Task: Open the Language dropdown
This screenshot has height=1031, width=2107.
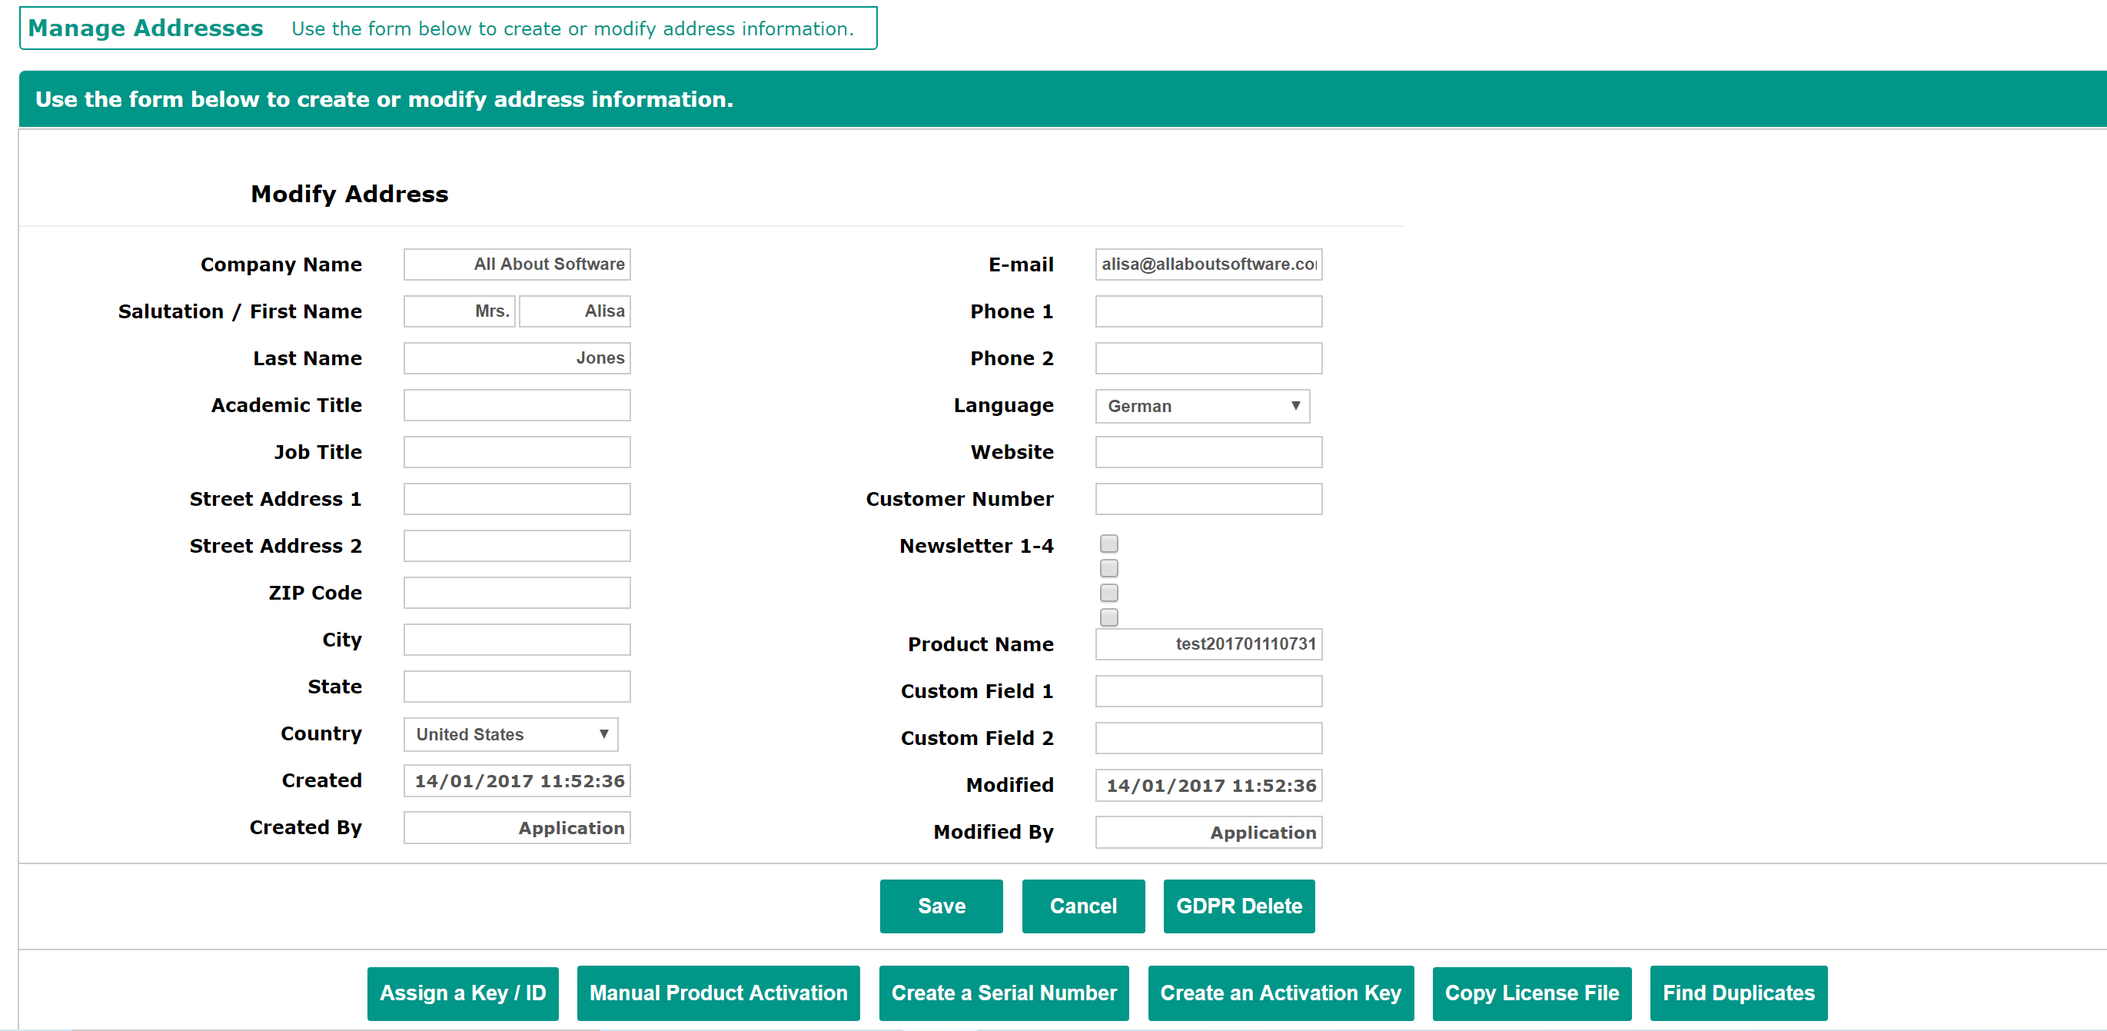Action: [1201, 407]
